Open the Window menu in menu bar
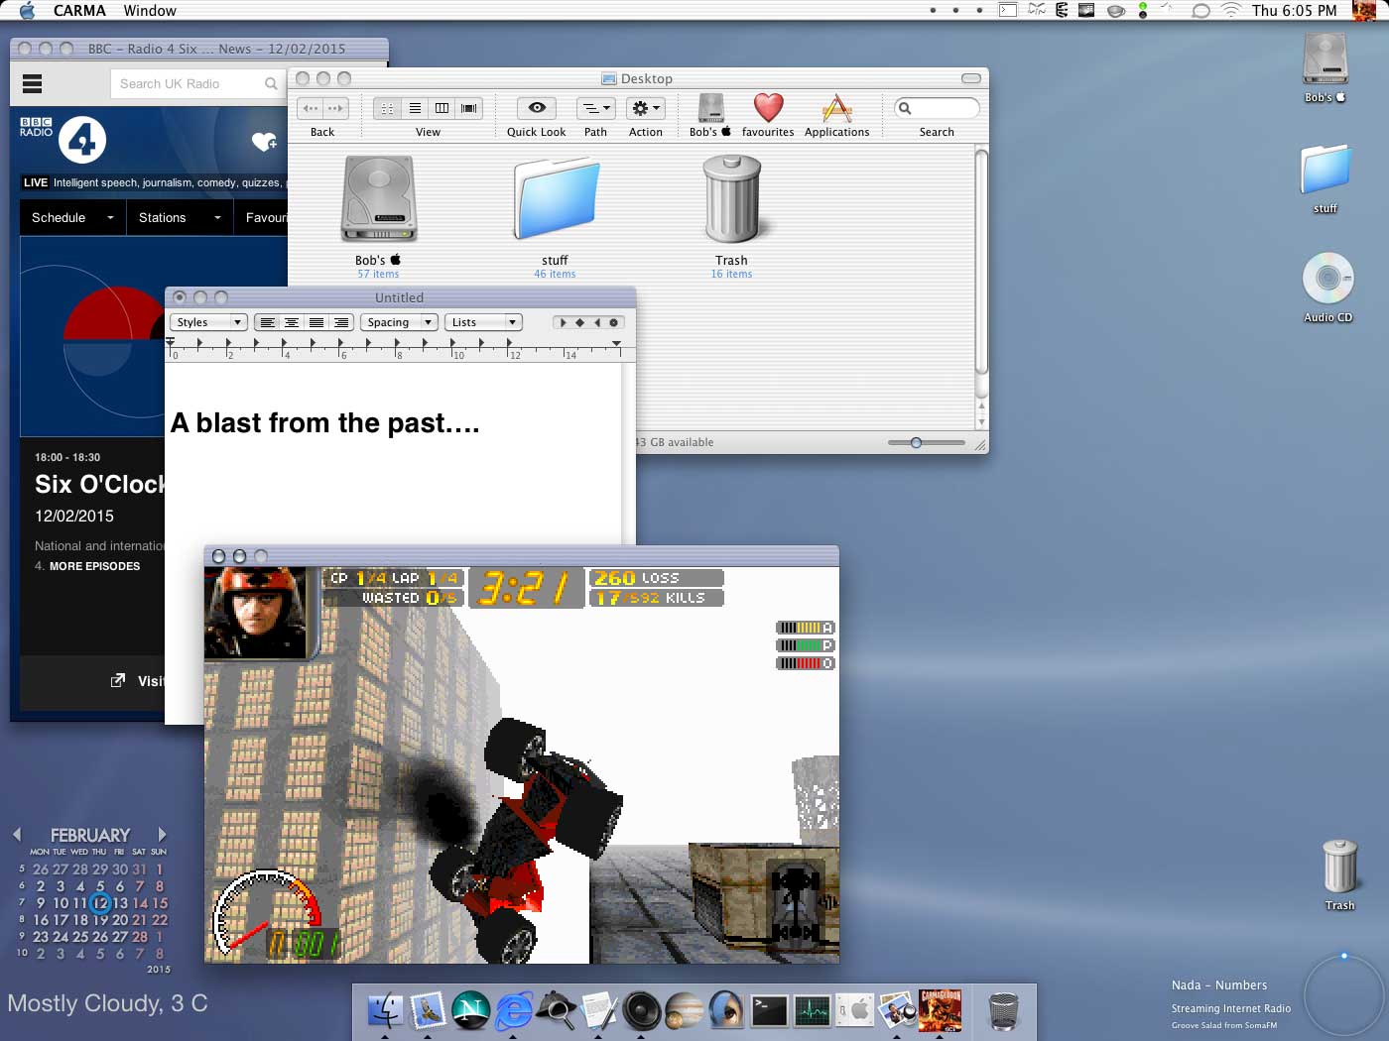Screen dimensions: 1389x1041 [150, 10]
